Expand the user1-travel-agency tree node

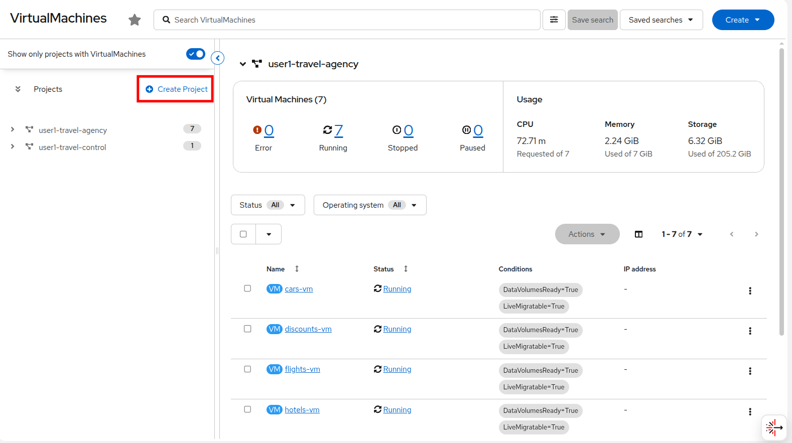click(x=13, y=129)
